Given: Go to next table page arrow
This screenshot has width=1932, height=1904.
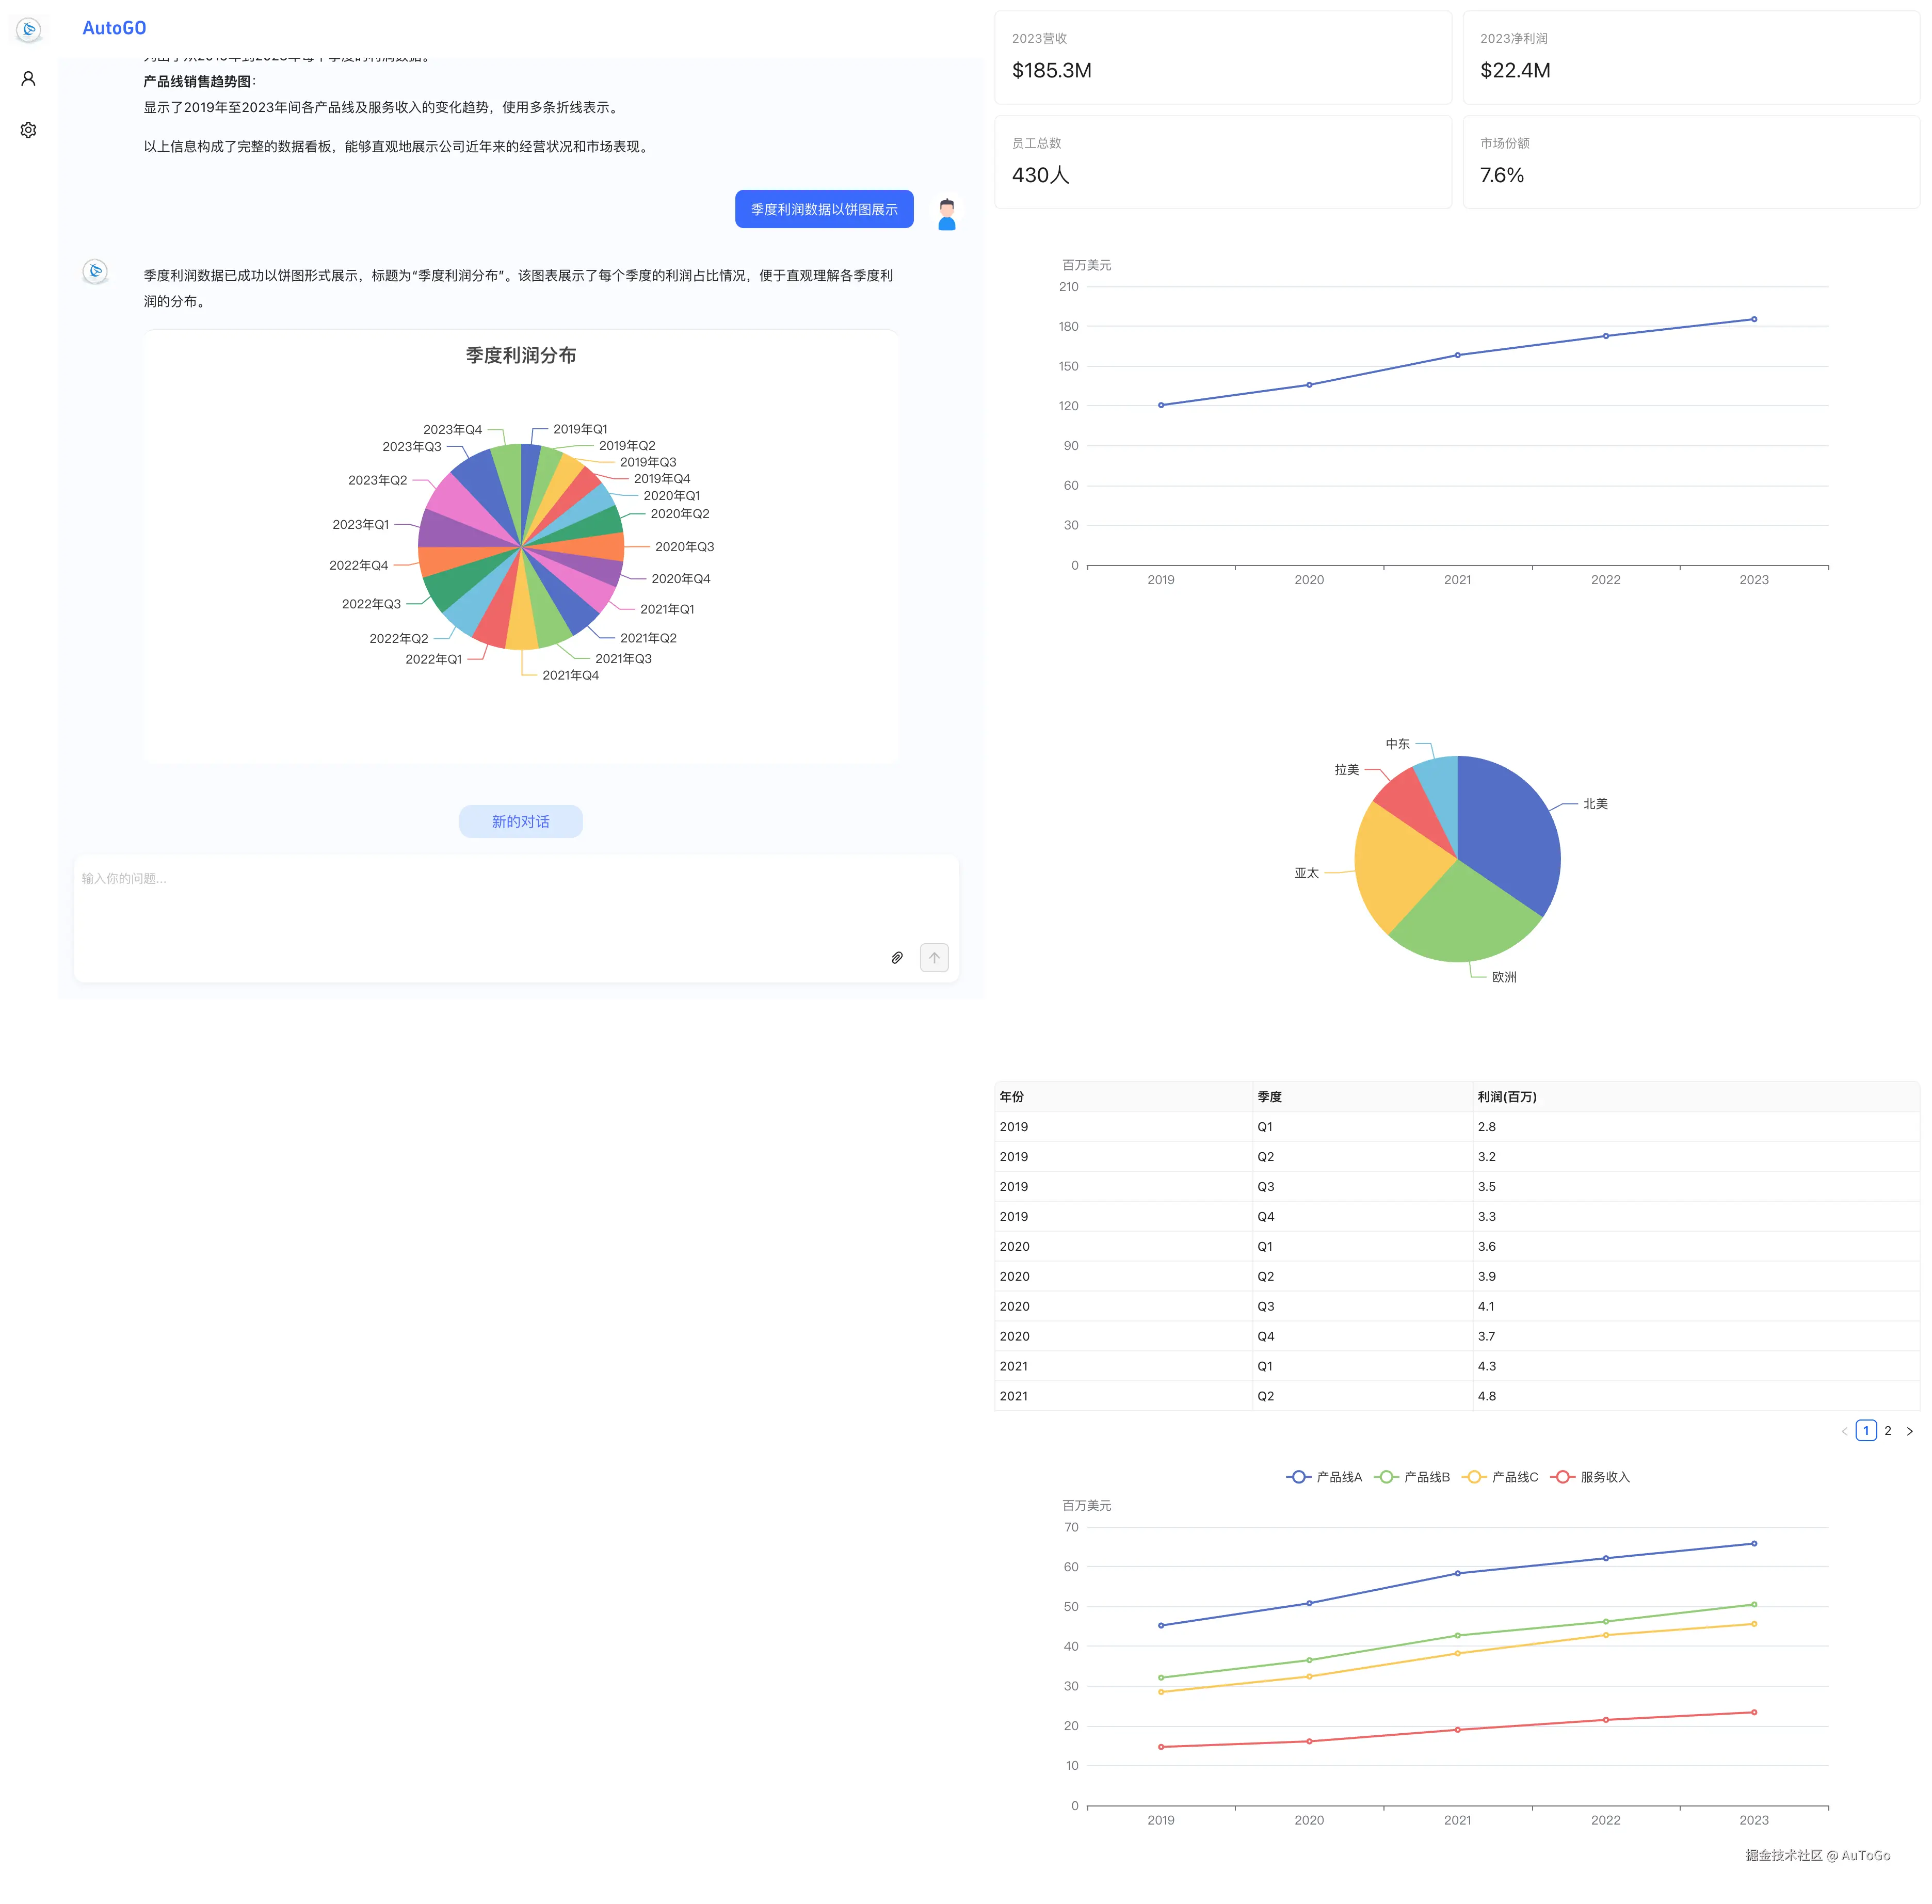Looking at the screenshot, I should point(1909,1431).
